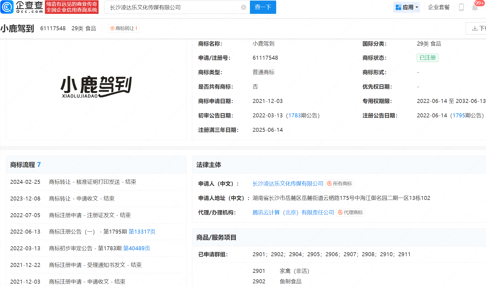
Task: Select the 2022-07-05 注册证发文 row
Action: (x=96, y=215)
